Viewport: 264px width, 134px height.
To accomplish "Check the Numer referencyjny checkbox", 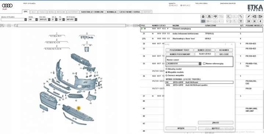I will [204, 64].
